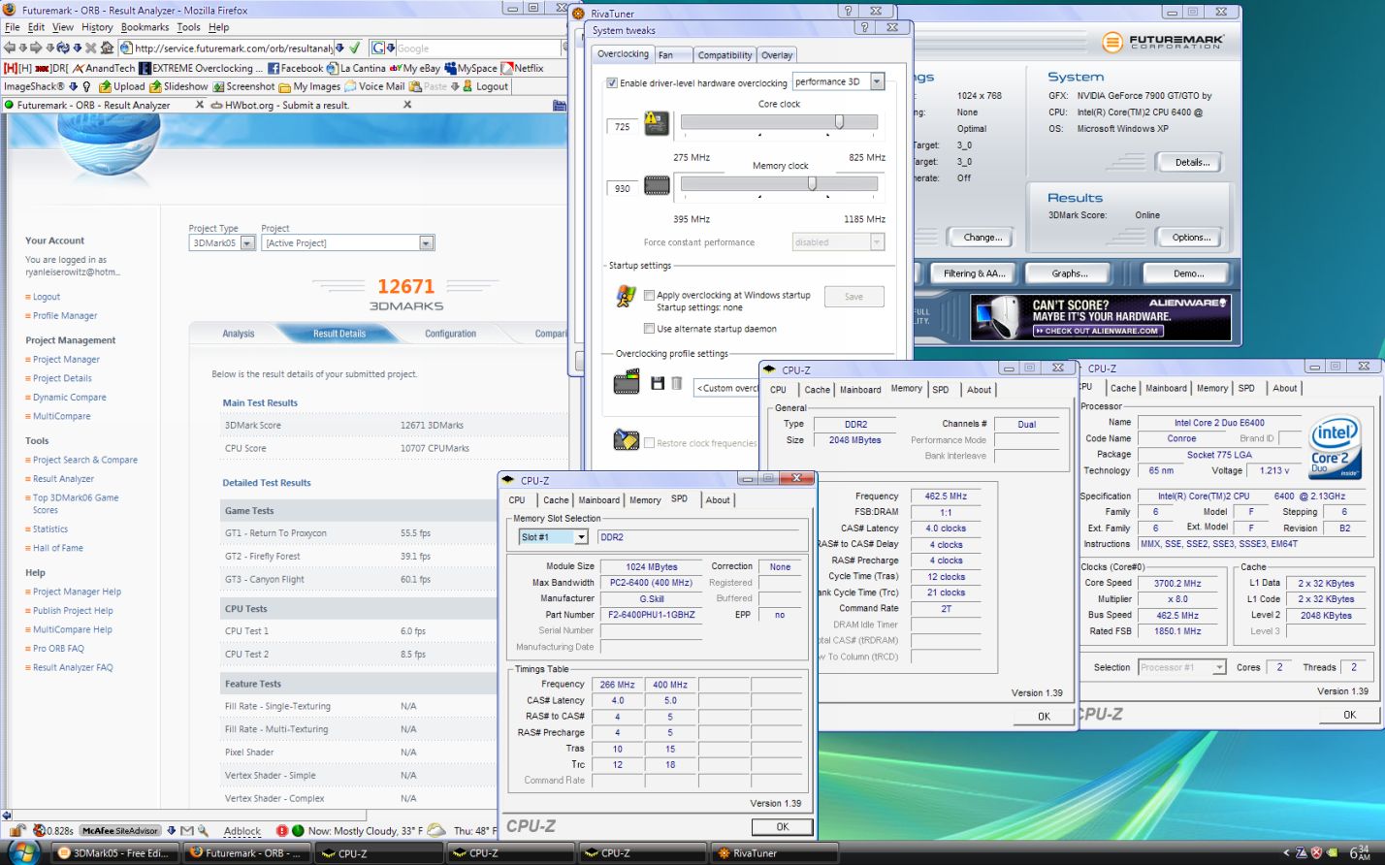
Task: Open the Hall of Fame link
Action: click(58, 548)
